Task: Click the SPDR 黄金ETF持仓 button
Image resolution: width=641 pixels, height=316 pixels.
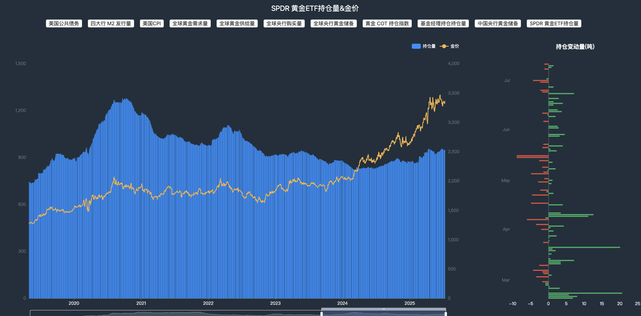Action: click(x=554, y=23)
